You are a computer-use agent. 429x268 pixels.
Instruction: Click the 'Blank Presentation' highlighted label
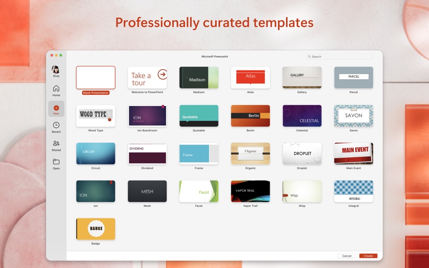95,92
